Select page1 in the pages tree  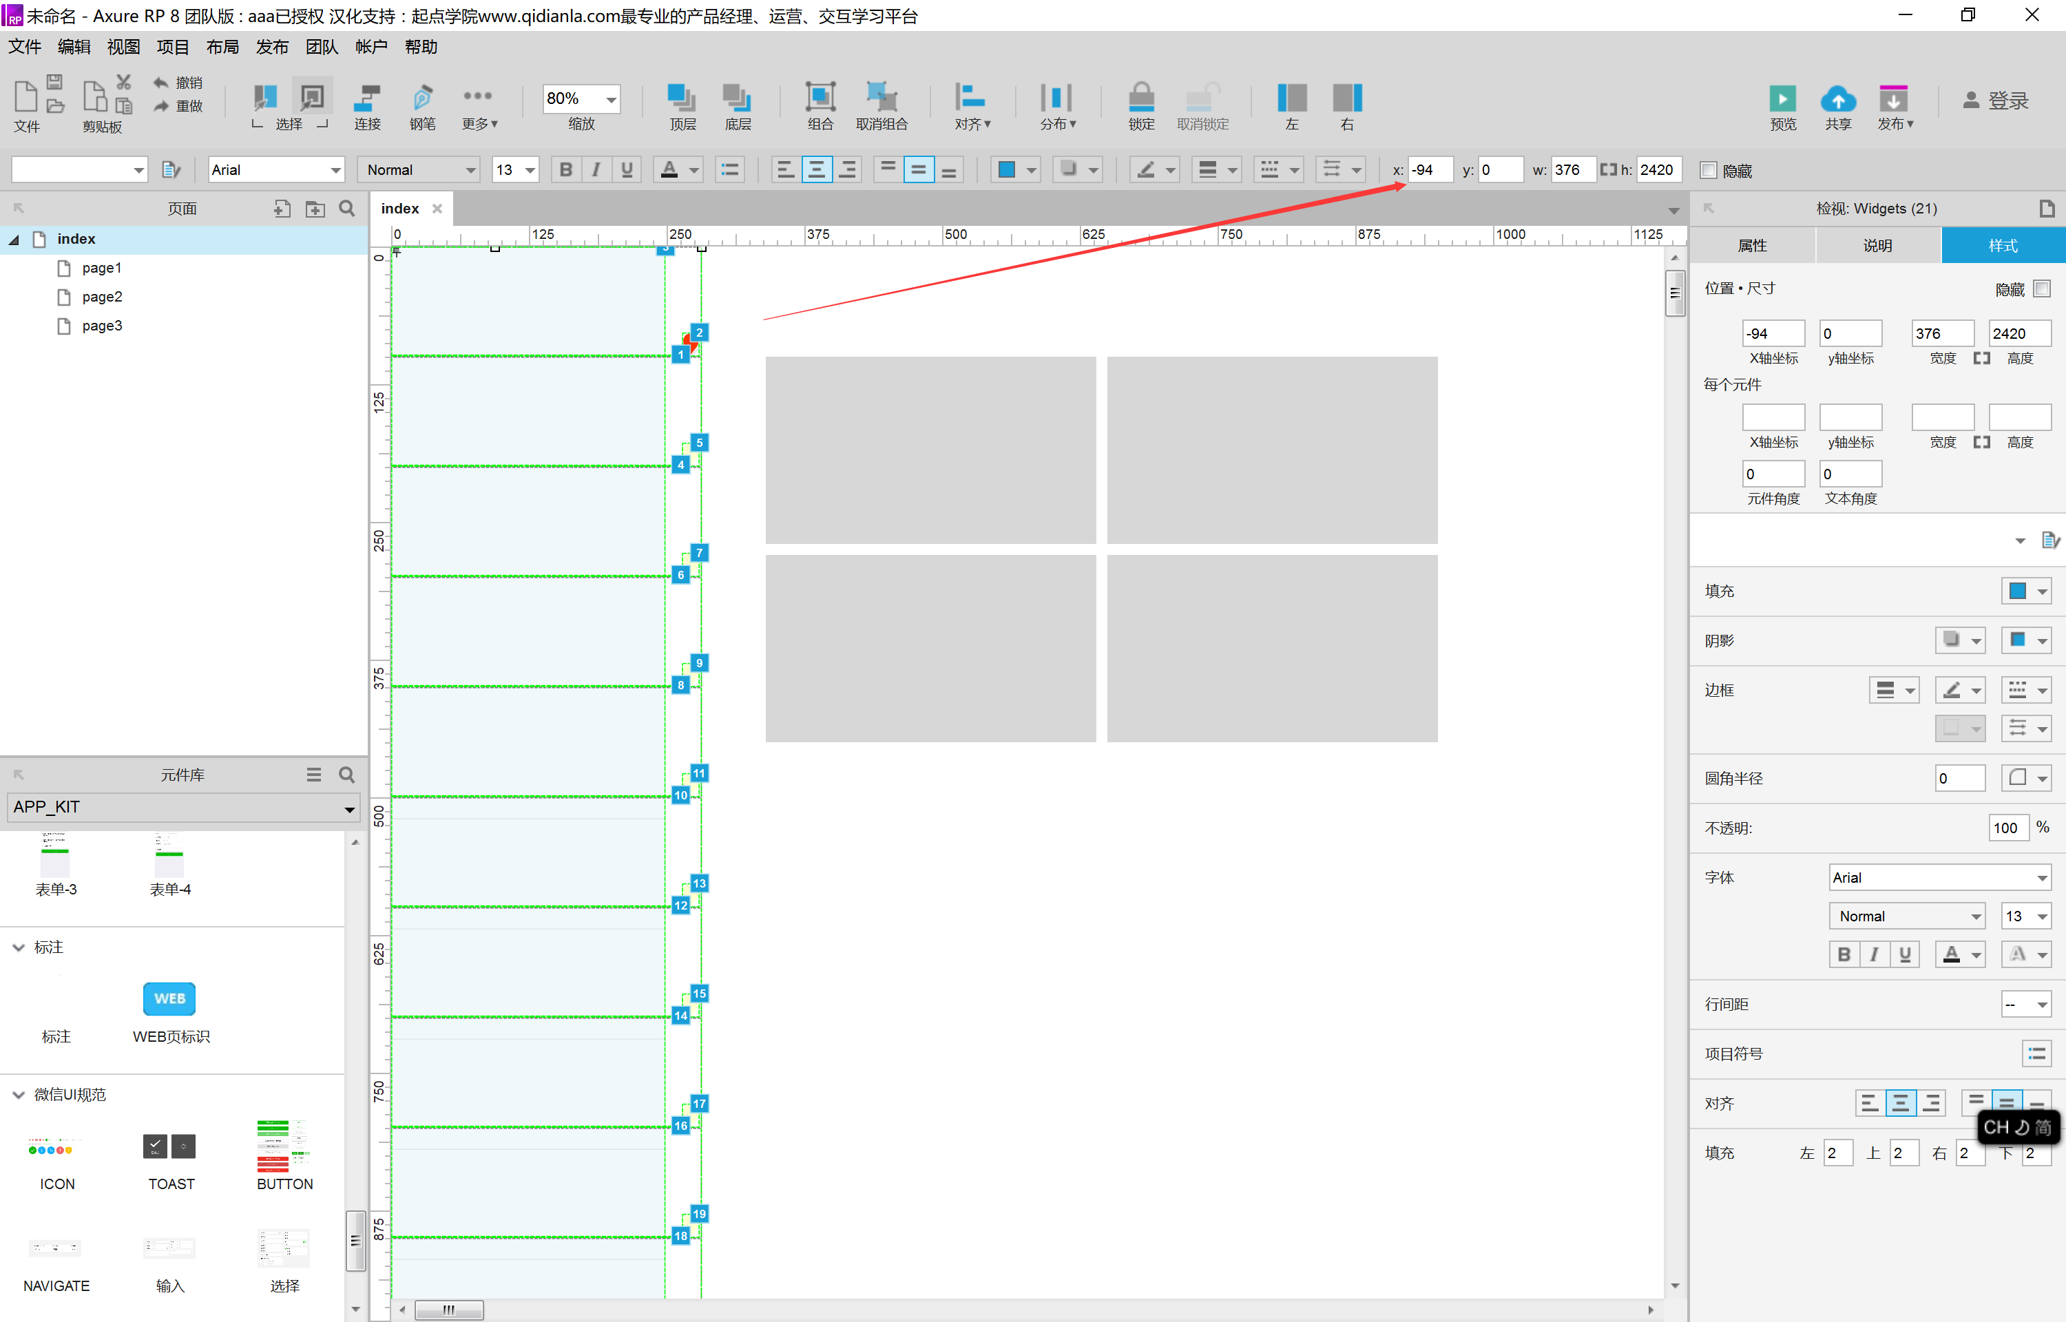pos(101,269)
